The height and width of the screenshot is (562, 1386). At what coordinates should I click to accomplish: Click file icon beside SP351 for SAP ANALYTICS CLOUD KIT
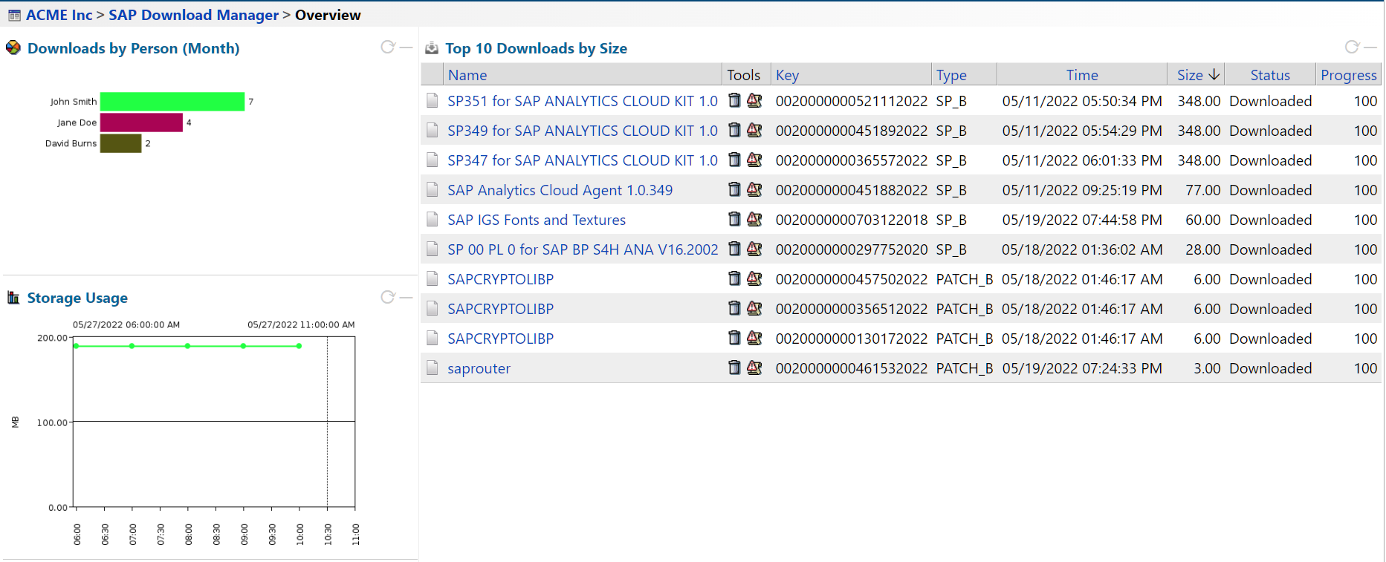point(433,100)
